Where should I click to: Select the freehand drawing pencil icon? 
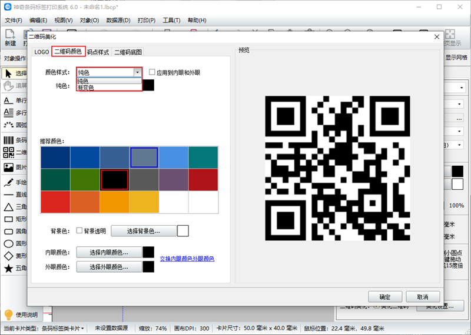click(x=8, y=182)
